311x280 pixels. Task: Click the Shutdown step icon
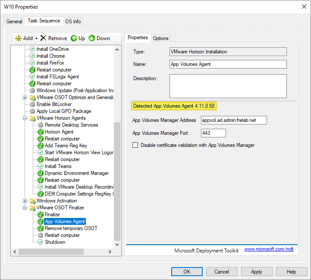tap(41, 242)
